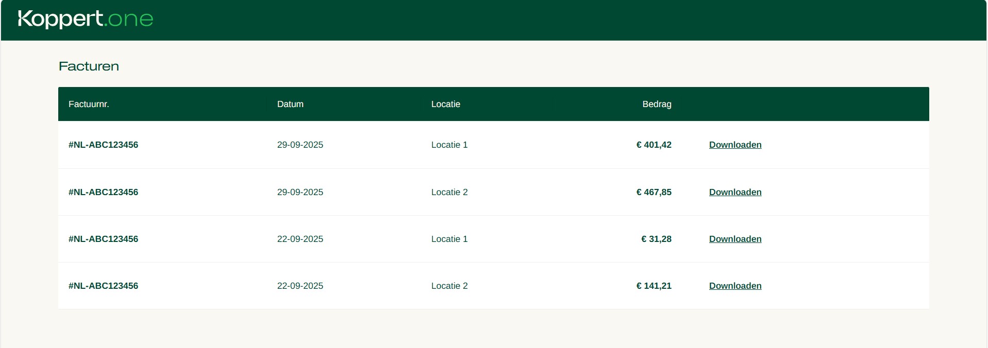Select the Datum column header
Screen dimensions: 988x348
[290, 104]
